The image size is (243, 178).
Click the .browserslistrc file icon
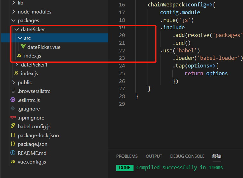coord(14,91)
